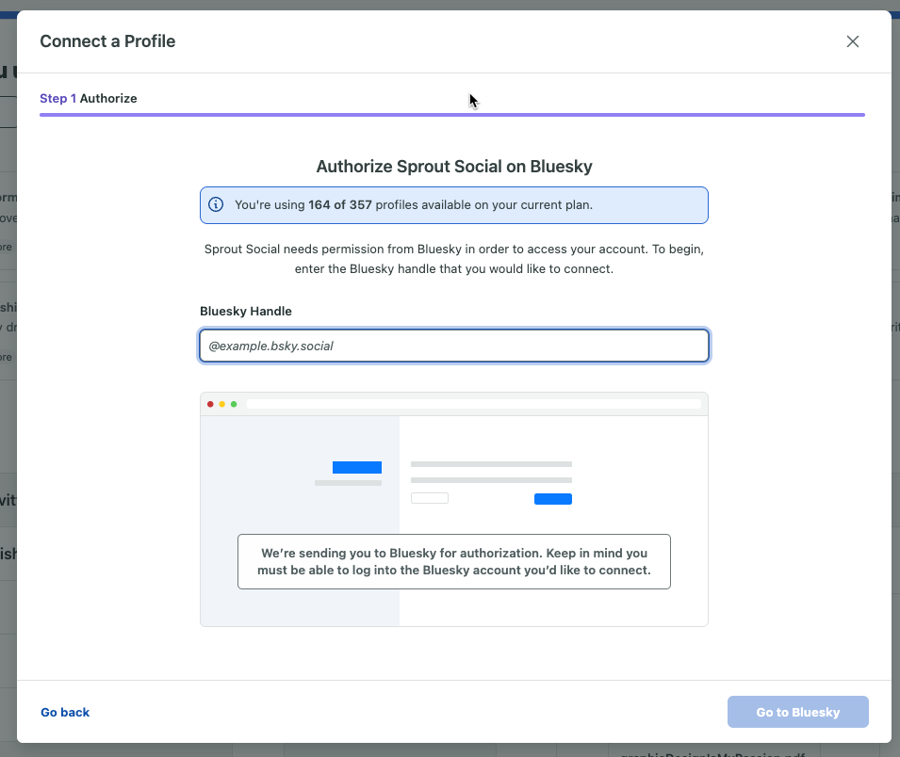Click the red dot in the browser mockup
This screenshot has height=757, width=900.
tap(210, 404)
